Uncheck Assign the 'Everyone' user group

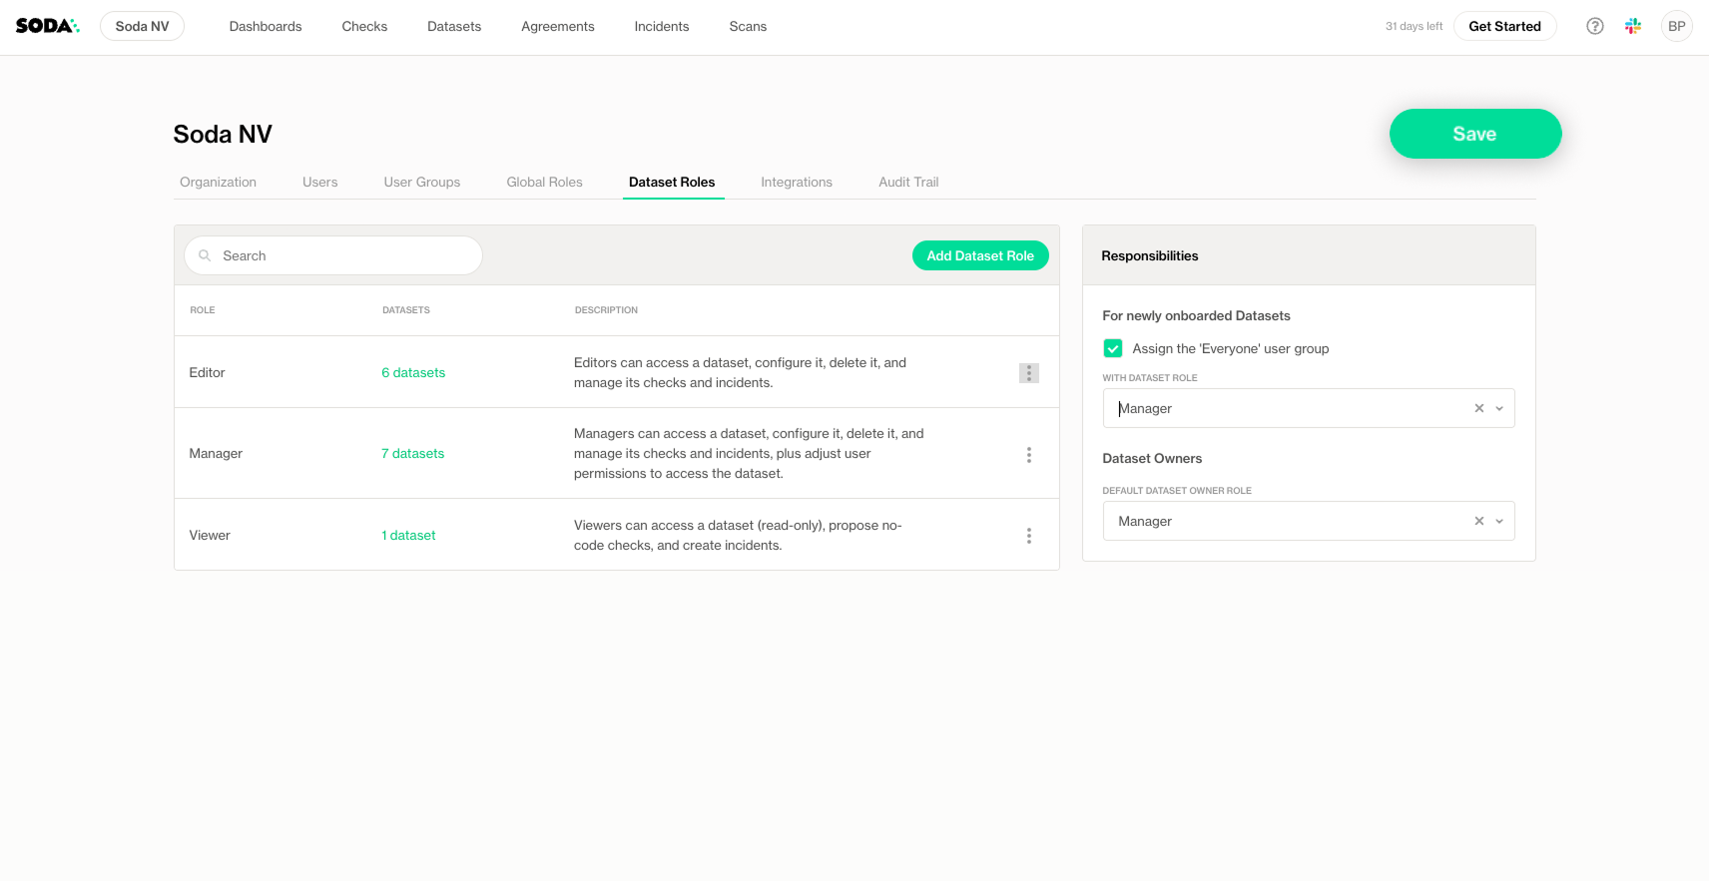(1113, 348)
